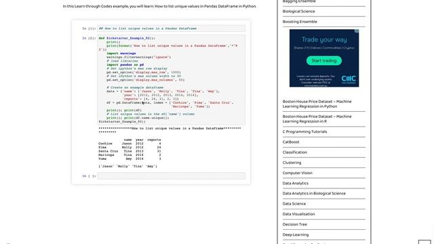This screenshot has width=434, height=244.
Task: Open Boston House Price Regression in R link
Action: click(x=317, y=119)
